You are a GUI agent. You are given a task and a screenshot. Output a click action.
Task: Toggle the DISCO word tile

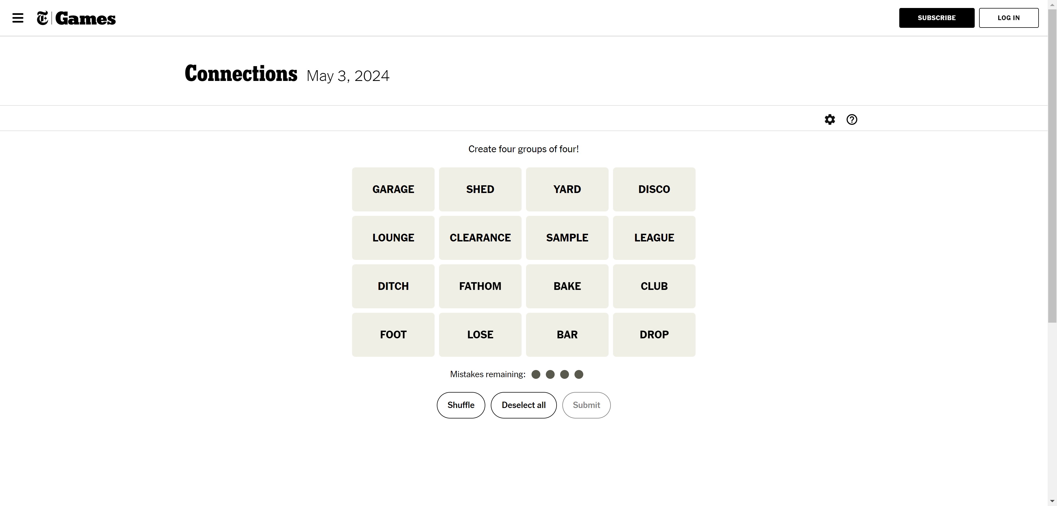coord(654,189)
